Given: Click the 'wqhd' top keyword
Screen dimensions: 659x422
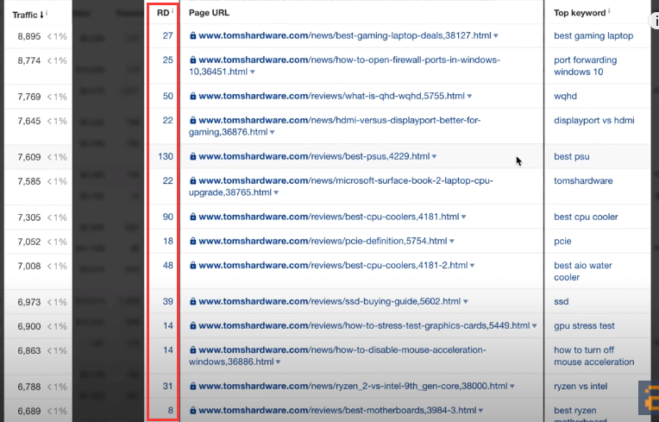Looking at the screenshot, I should (x=565, y=97).
